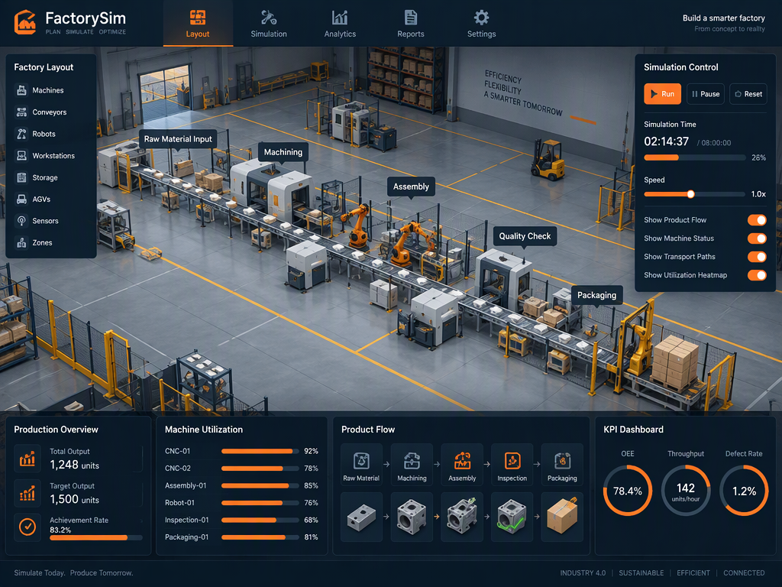Click the OEE 78.4% gauge

click(x=628, y=491)
